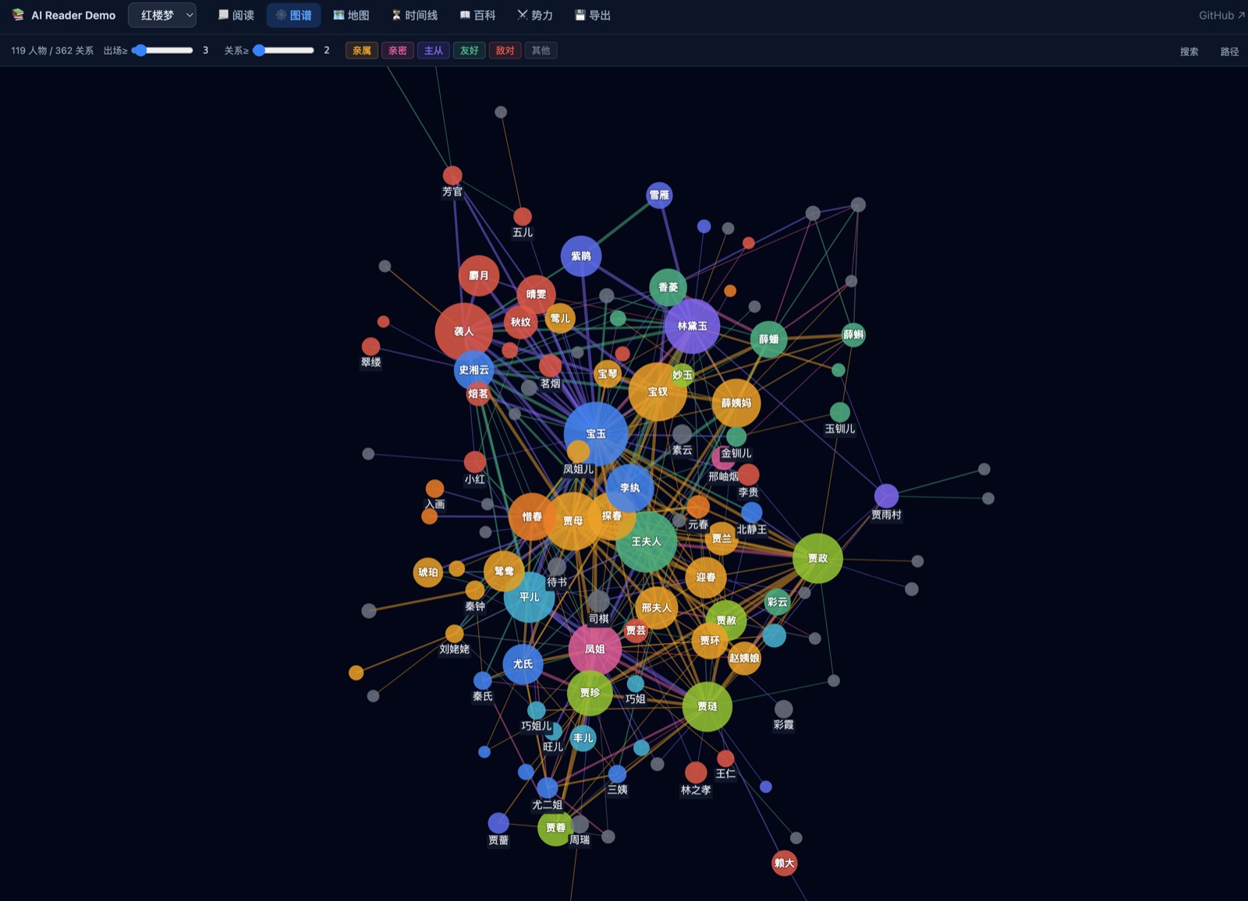Toggle the 亲密 relation filter
Screen dimensions: 1248x901
click(398, 50)
